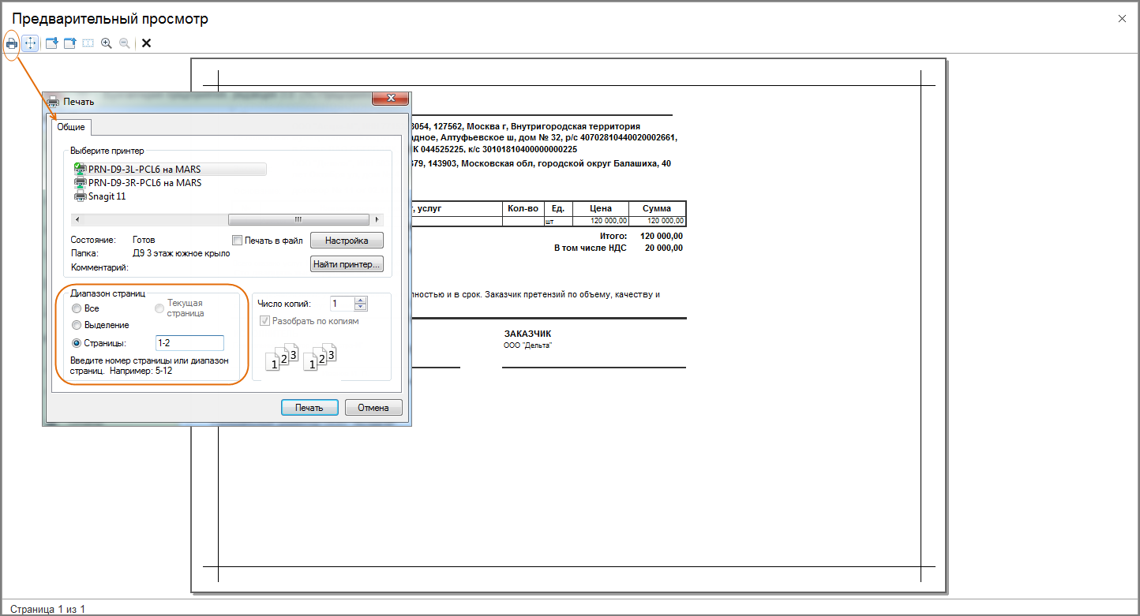Viewport: 1140px width, 616px height.
Task: Click ООО "Дельта" text in document
Action: [527, 345]
